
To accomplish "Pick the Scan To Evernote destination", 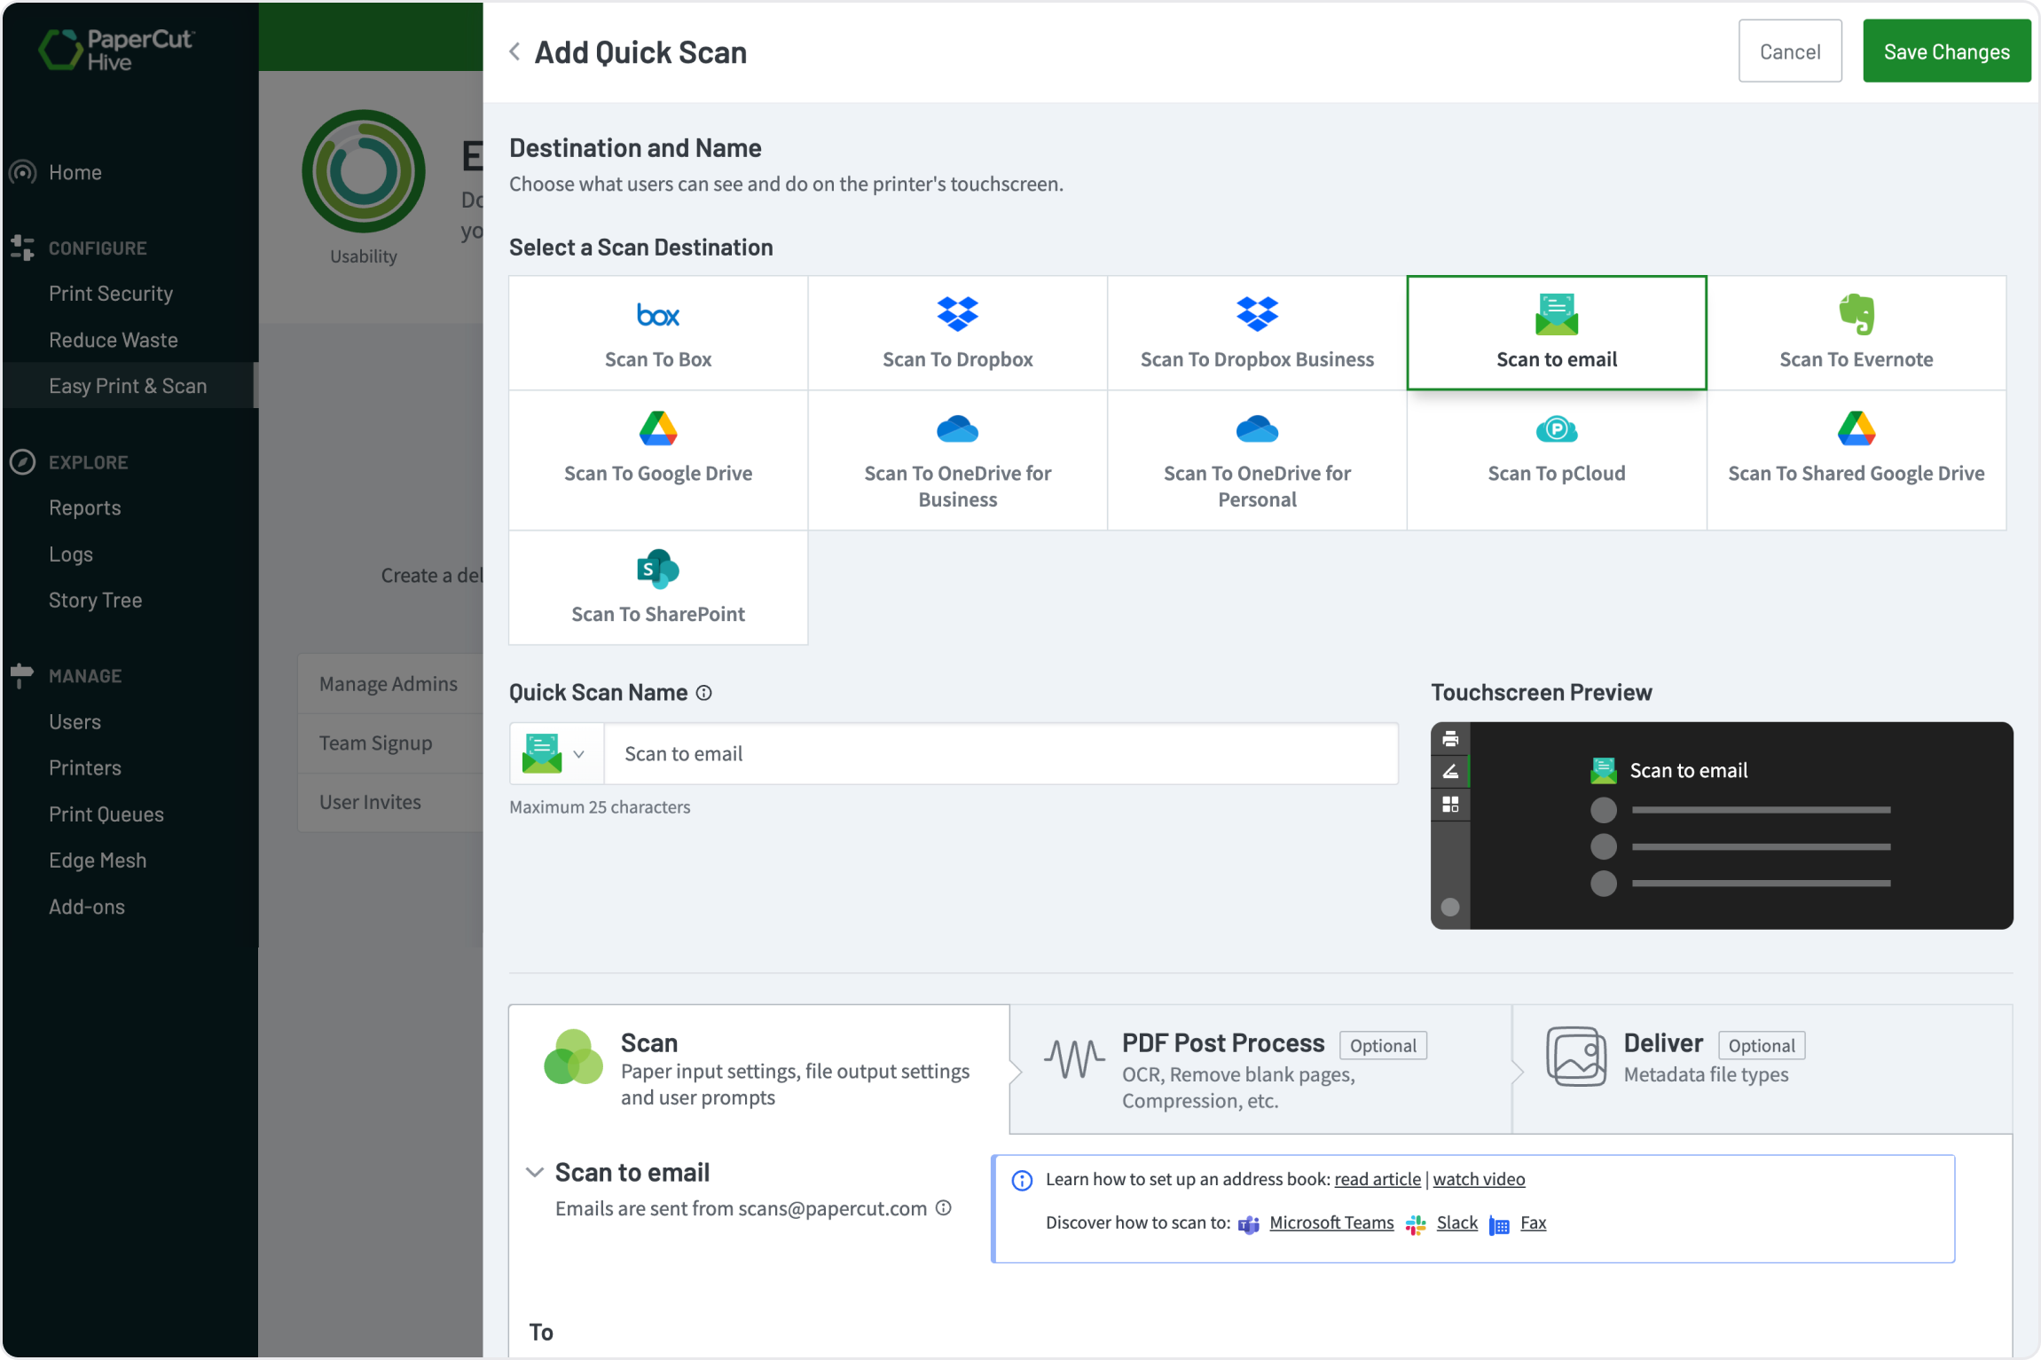I will [x=1856, y=333].
